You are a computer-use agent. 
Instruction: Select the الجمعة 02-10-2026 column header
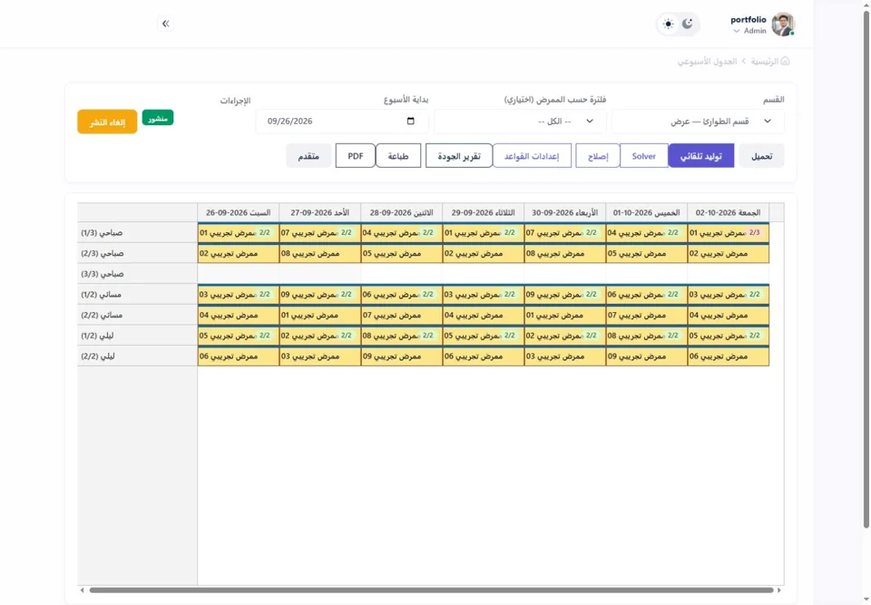click(x=729, y=213)
